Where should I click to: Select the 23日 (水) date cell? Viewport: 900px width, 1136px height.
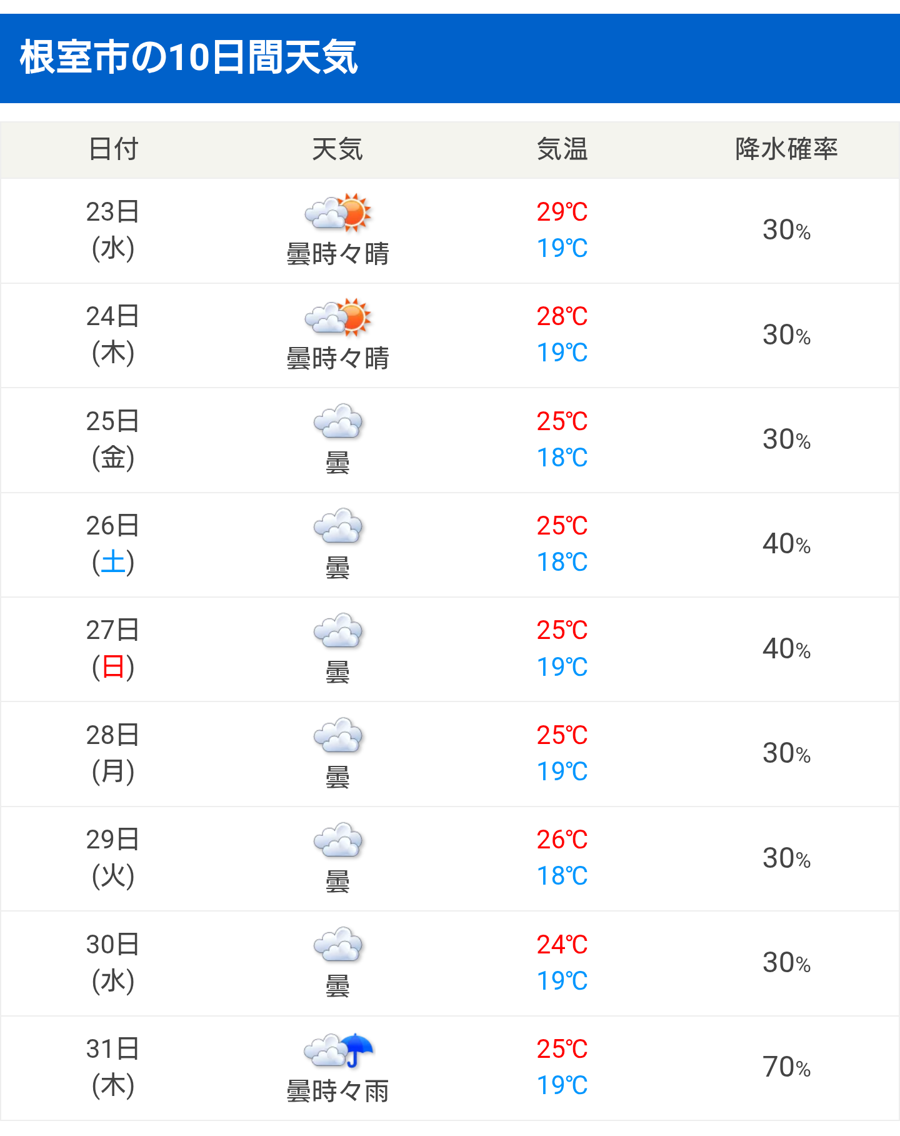[x=113, y=230]
